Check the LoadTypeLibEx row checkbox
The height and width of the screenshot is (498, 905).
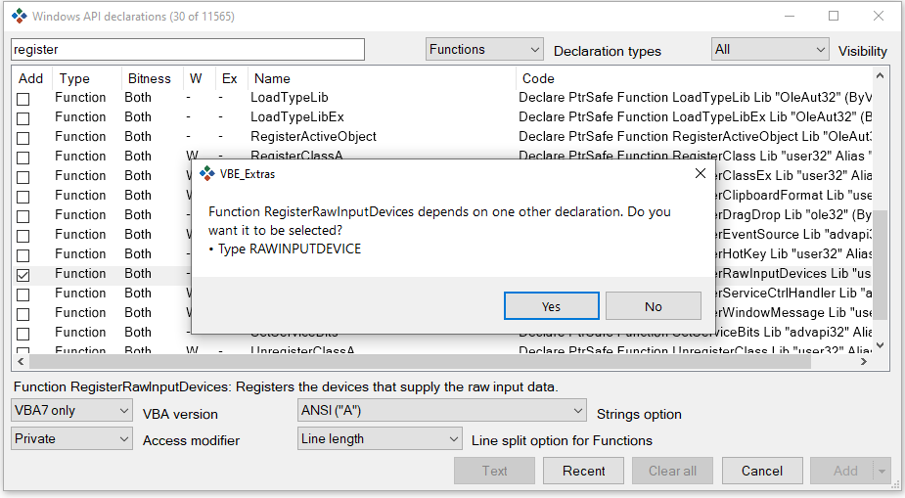click(23, 118)
